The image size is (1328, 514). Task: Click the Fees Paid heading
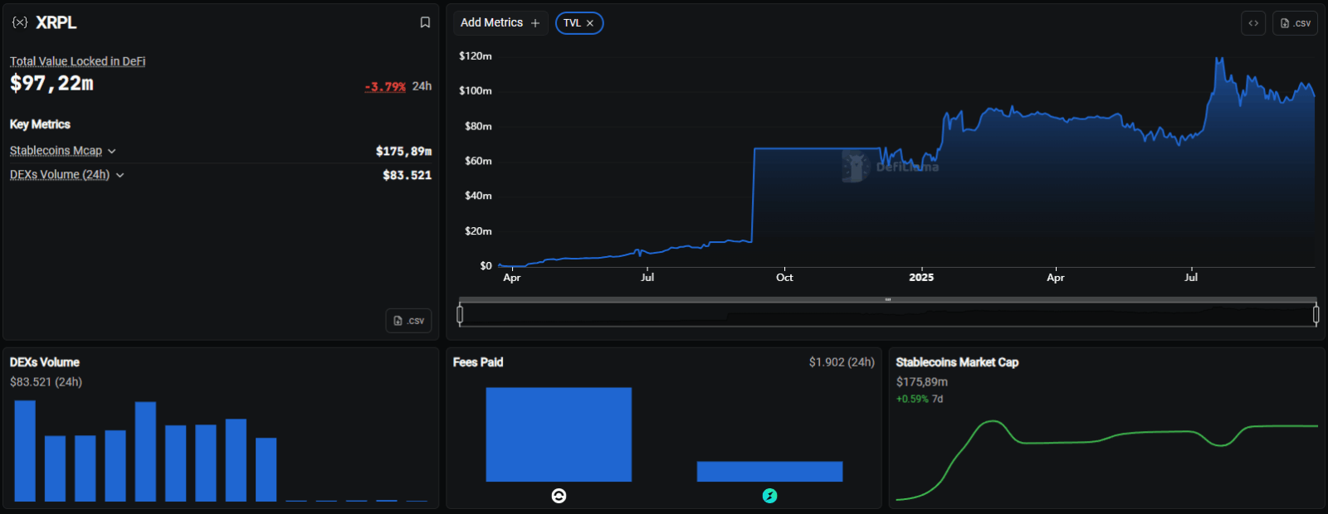(x=478, y=362)
